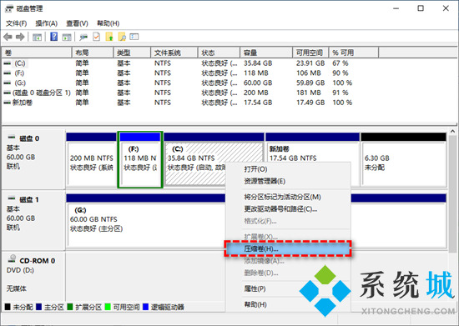459x326 pixels.
Task: Click the 17.49 GB free space cell
Action: click(310, 103)
